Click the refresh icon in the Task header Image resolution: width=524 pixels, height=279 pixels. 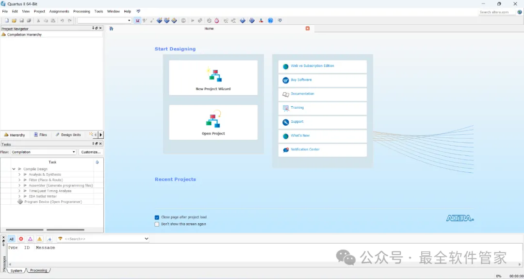point(97,162)
